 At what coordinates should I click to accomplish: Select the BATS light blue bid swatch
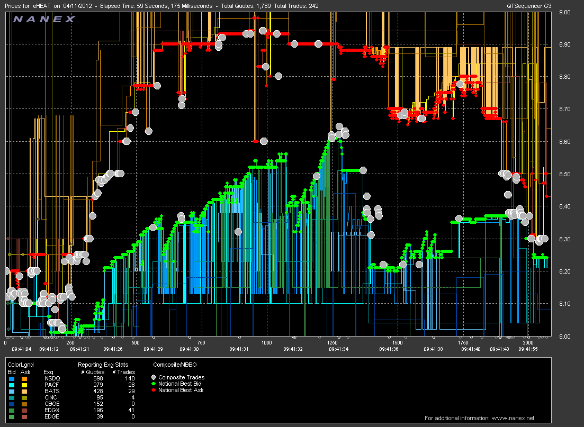point(11,390)
